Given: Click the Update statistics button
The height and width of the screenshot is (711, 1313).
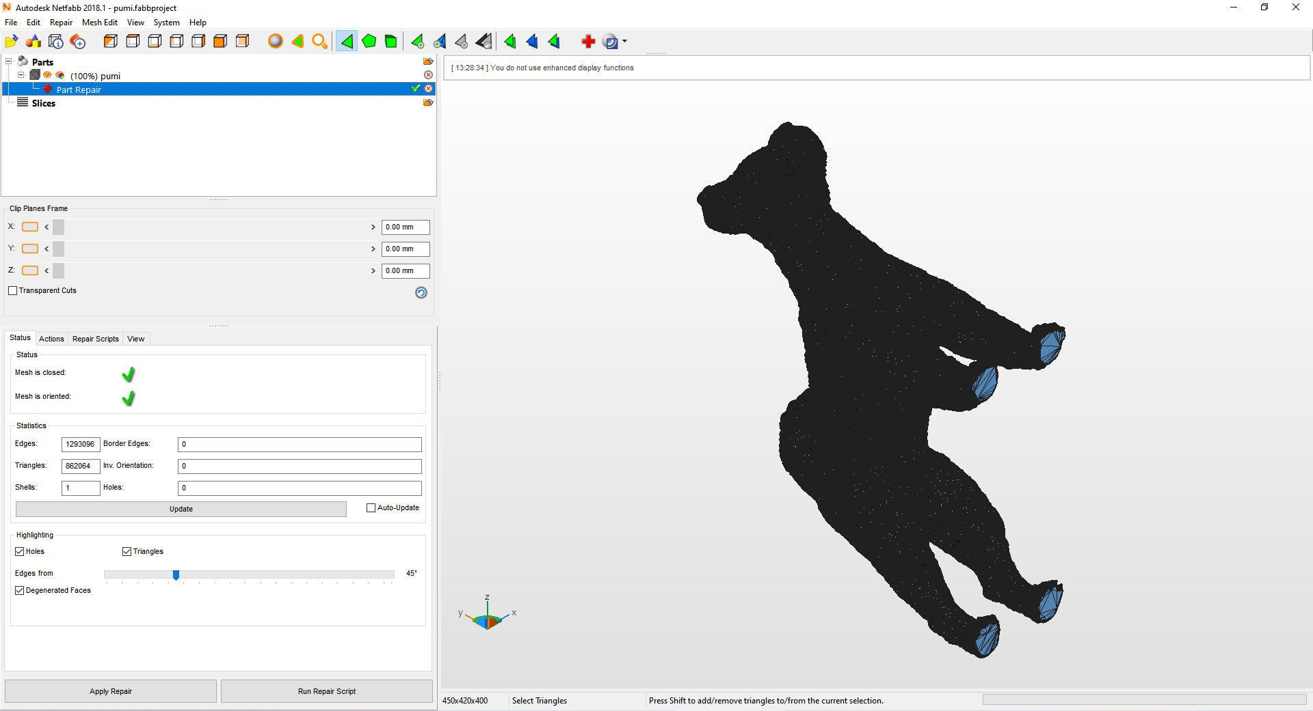Looking at the screenshot, I should (x=181, y=509).
